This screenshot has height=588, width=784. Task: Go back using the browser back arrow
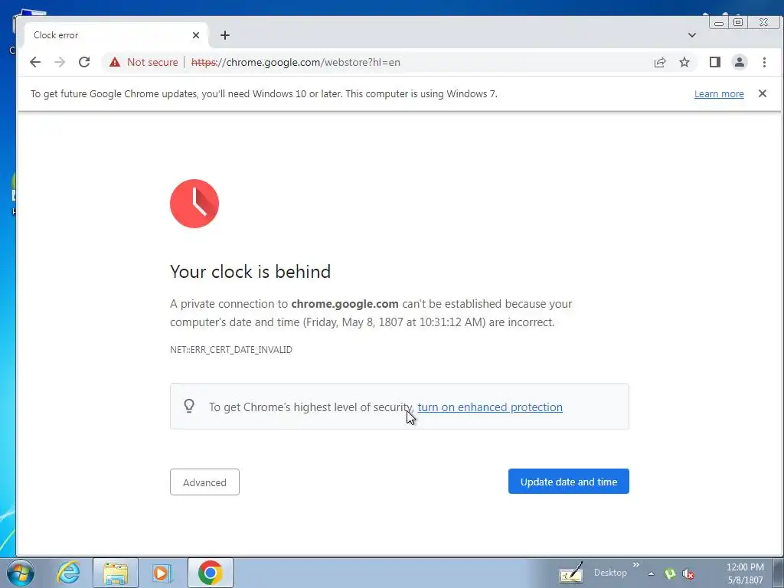point(35,62)
